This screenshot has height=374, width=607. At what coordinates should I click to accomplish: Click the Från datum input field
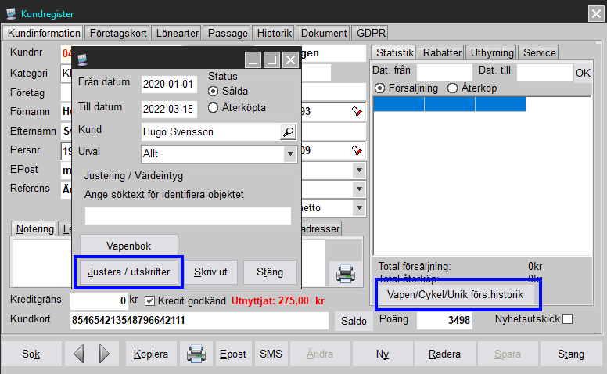[x=170, y=84]
